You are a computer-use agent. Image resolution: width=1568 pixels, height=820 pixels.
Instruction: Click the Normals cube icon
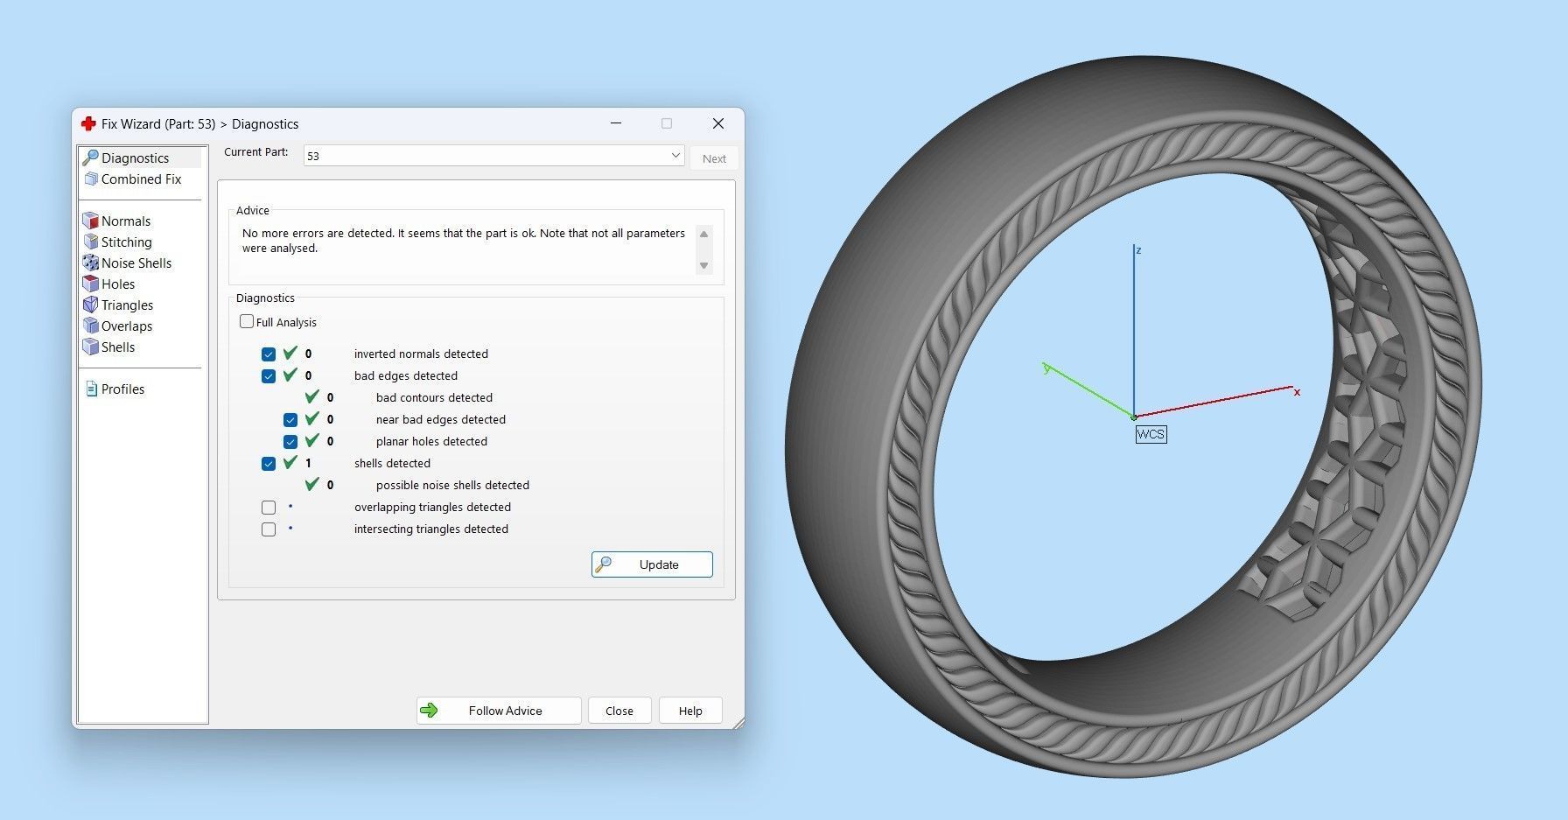coord(90,221)
